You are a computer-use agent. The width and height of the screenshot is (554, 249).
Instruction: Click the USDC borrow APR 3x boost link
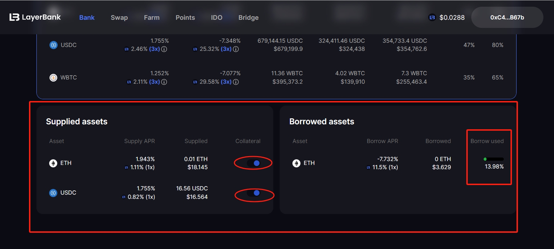coord(226,49)
